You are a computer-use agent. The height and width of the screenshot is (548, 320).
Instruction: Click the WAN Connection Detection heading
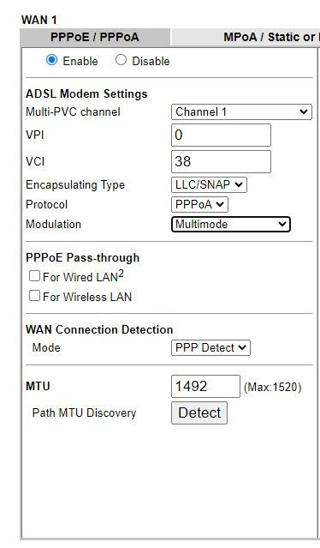tap(99, 329)
